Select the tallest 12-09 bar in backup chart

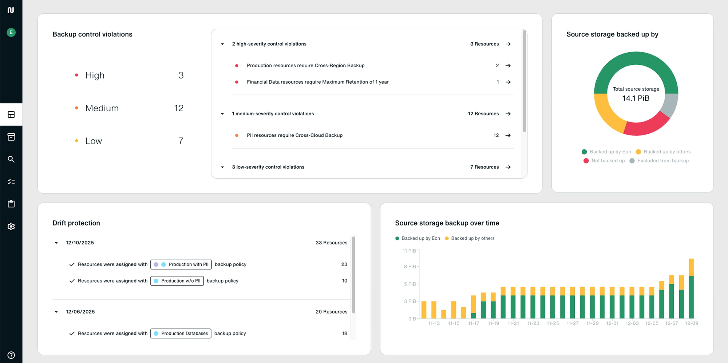[691, 287]
